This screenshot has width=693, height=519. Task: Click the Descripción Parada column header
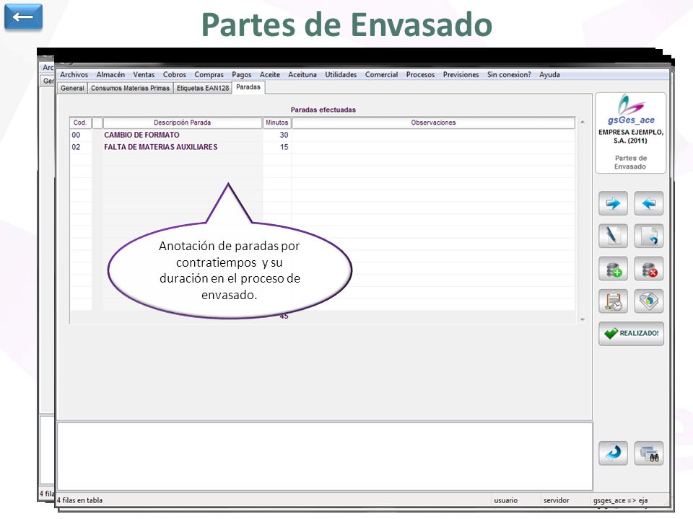tap(182, 123)
